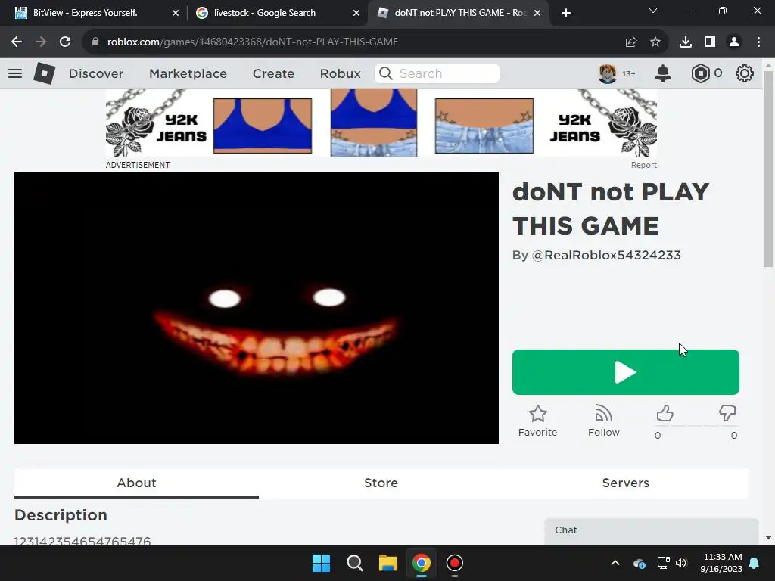Close the BitView tab
775x581 pixels.
[x=176, y=13]
